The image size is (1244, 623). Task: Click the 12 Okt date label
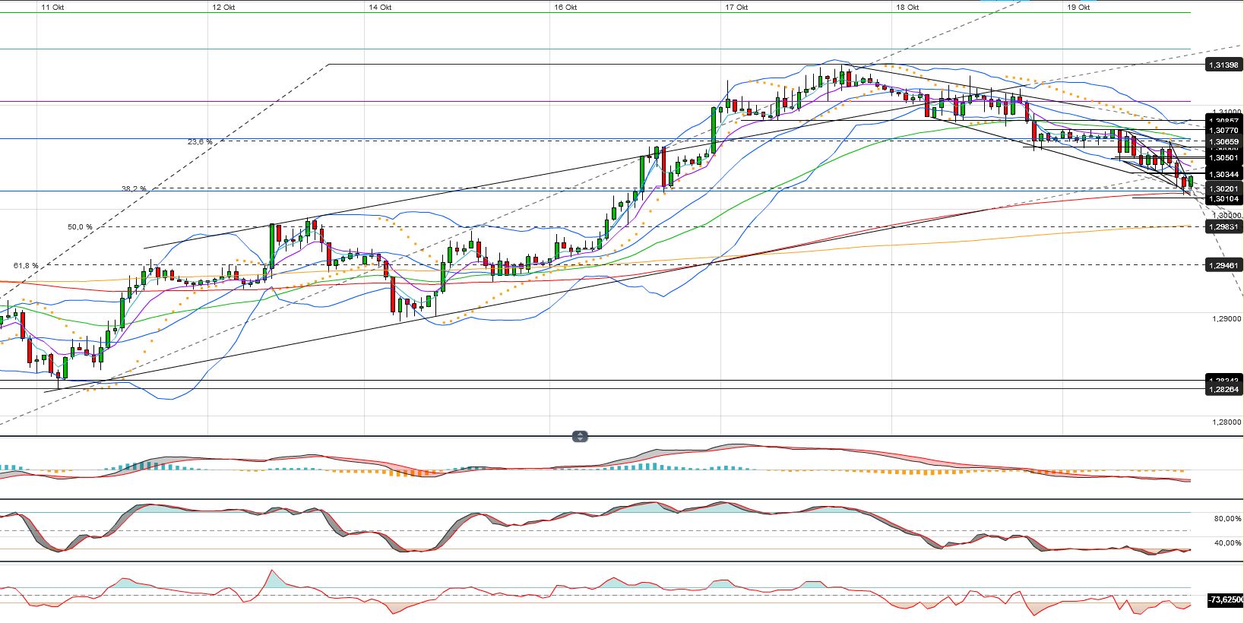[x=223, y=7]
